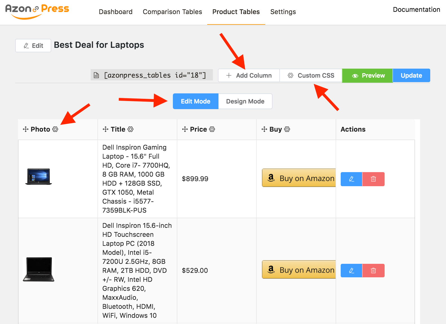This screenshot has width=446, height=324.
Task: Delete the $529.00 Dell Touchscreen laptop row
Action: [373, 271]
